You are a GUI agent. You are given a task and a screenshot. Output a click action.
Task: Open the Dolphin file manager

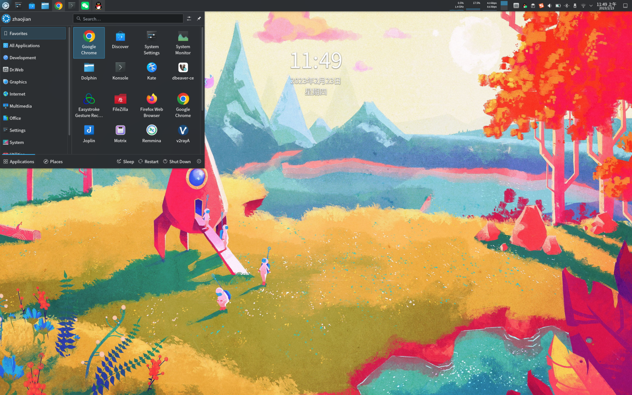click(89, 71)
